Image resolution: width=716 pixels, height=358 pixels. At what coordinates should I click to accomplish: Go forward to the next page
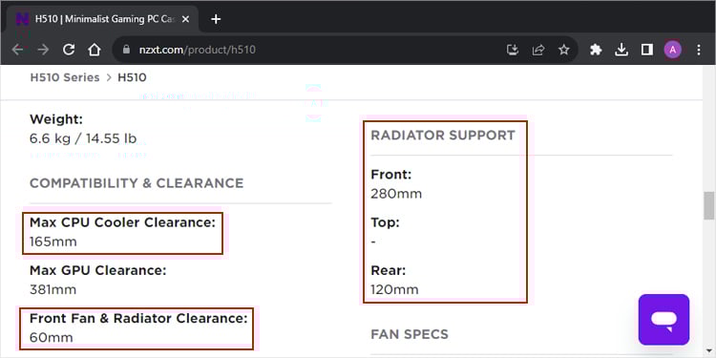(x=43, y=50)
